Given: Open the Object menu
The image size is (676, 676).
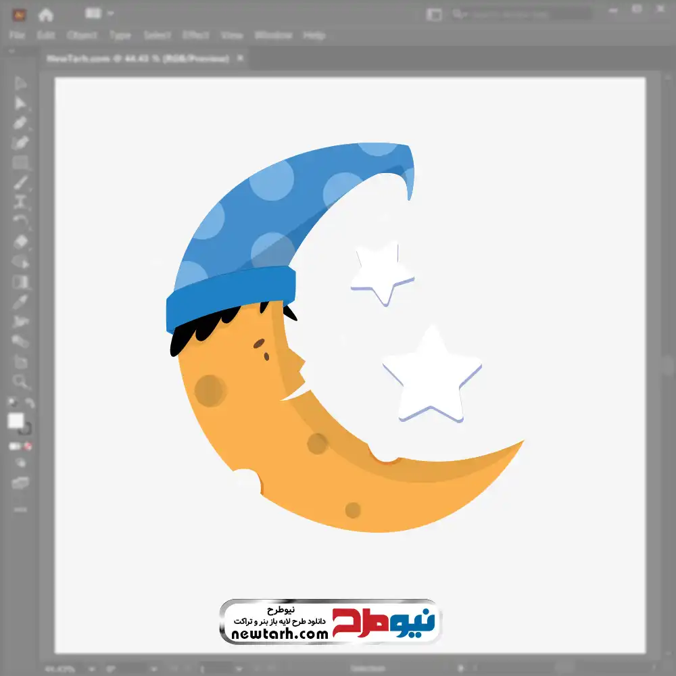Looking at the screenshot, I should click(x=83, y=35).
